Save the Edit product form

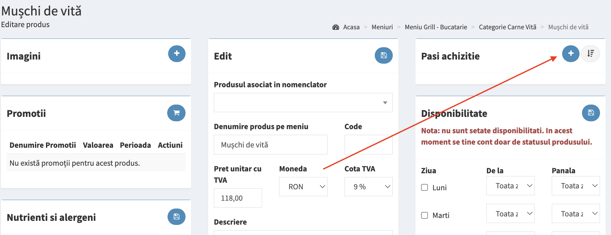[x=384, y=55]
